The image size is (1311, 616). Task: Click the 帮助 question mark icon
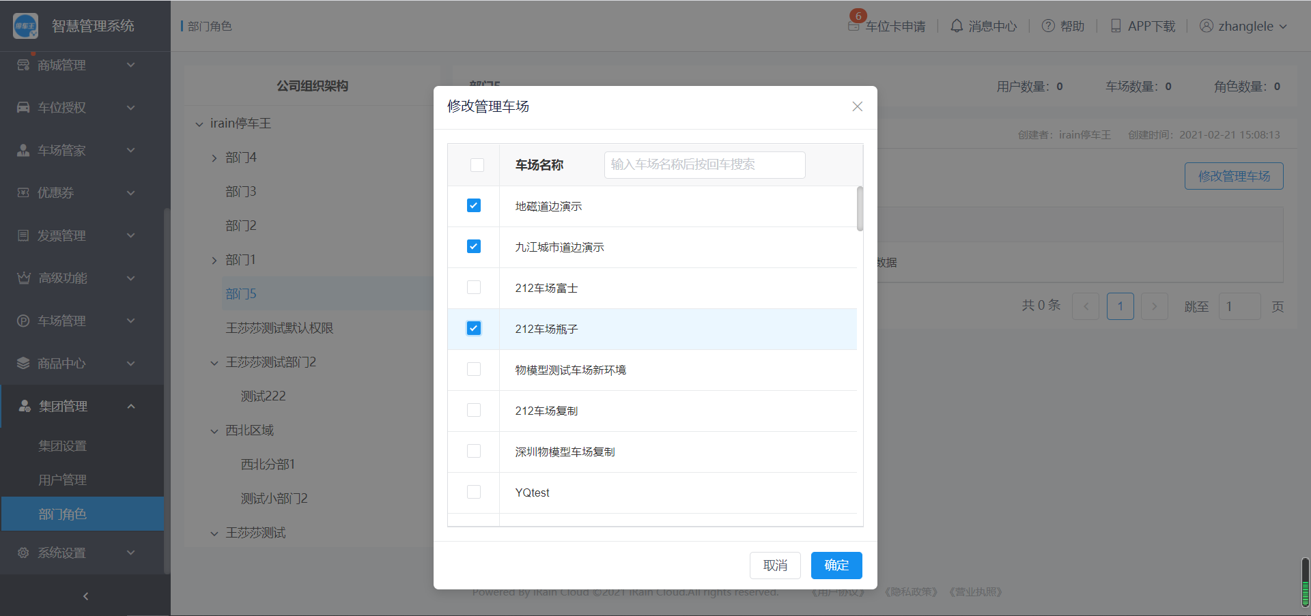(1048, 26)
